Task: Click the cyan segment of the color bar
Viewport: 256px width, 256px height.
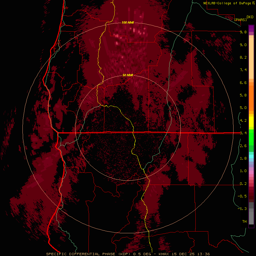Action: click(251, 156)
